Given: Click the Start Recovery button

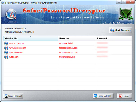Looking at the screenshot, I should (121, 30).
